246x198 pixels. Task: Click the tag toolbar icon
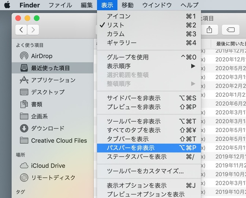click(x=231, y=30)
